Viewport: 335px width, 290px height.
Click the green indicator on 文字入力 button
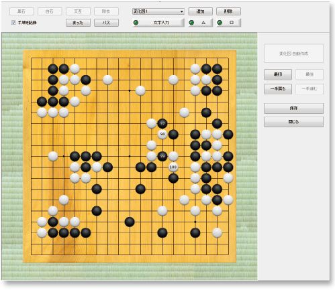136,23
